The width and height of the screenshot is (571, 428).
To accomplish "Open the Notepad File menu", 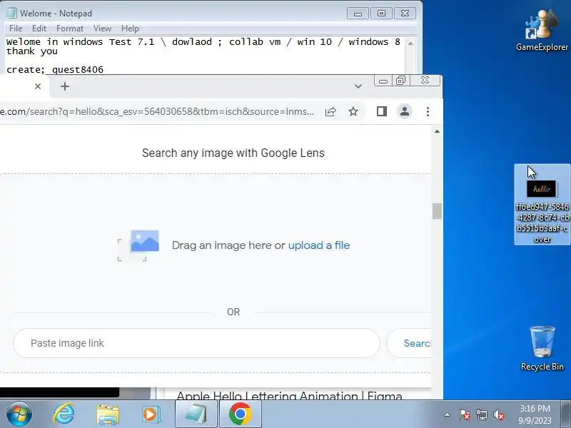I will click(16, 29).
